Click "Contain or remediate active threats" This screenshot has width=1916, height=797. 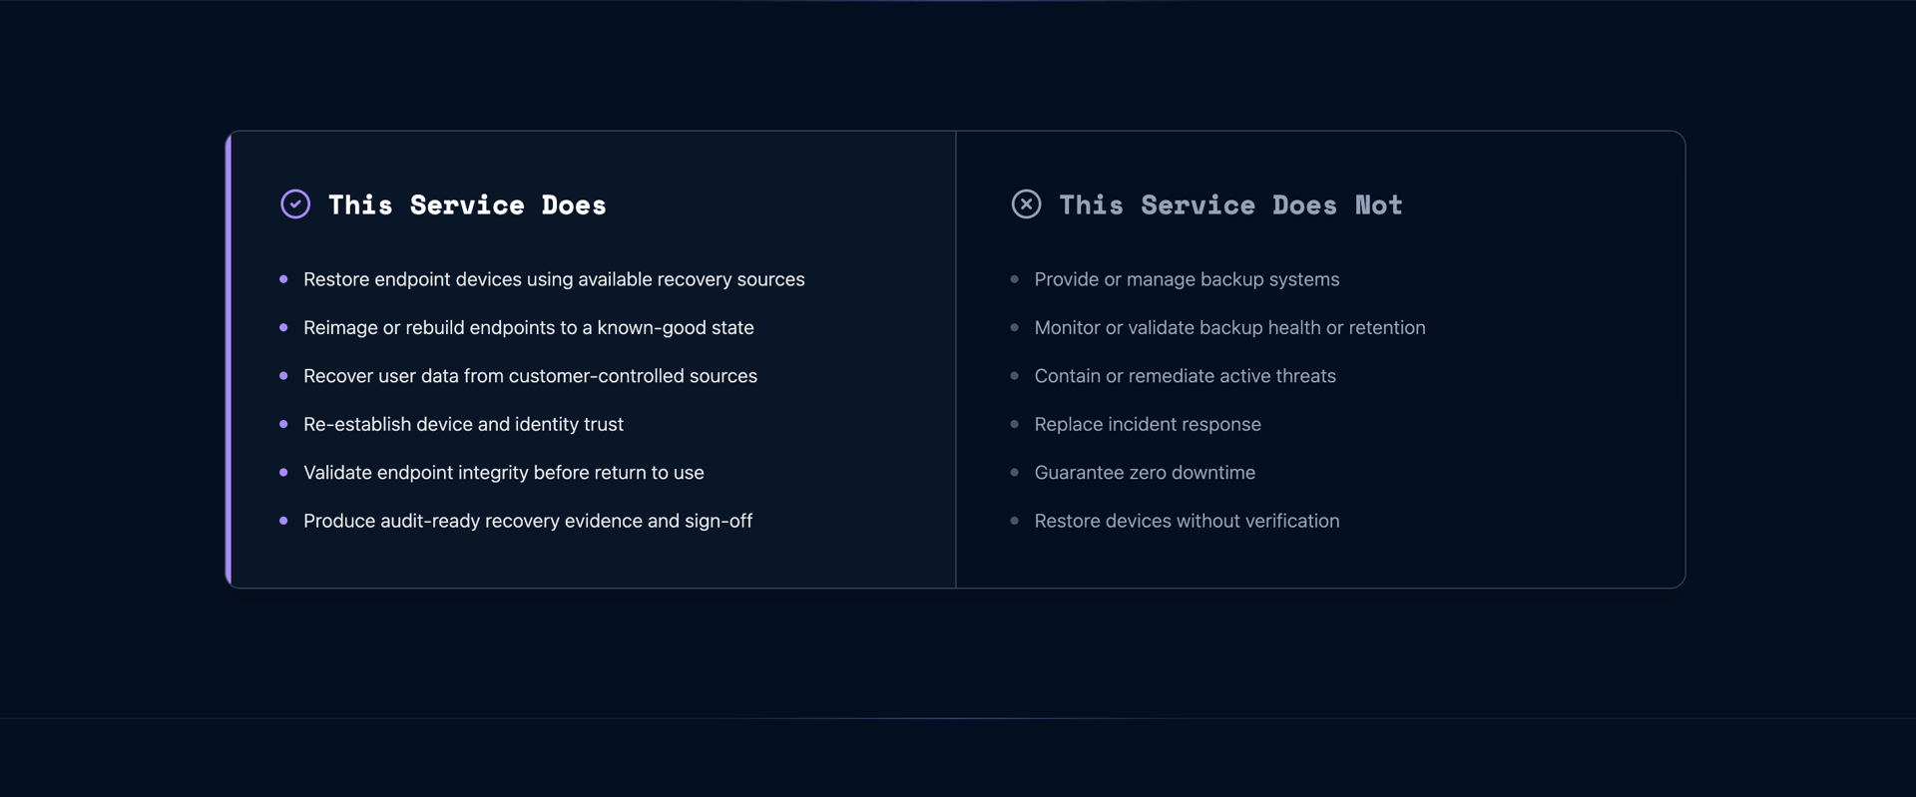[x=1185, y=376]
